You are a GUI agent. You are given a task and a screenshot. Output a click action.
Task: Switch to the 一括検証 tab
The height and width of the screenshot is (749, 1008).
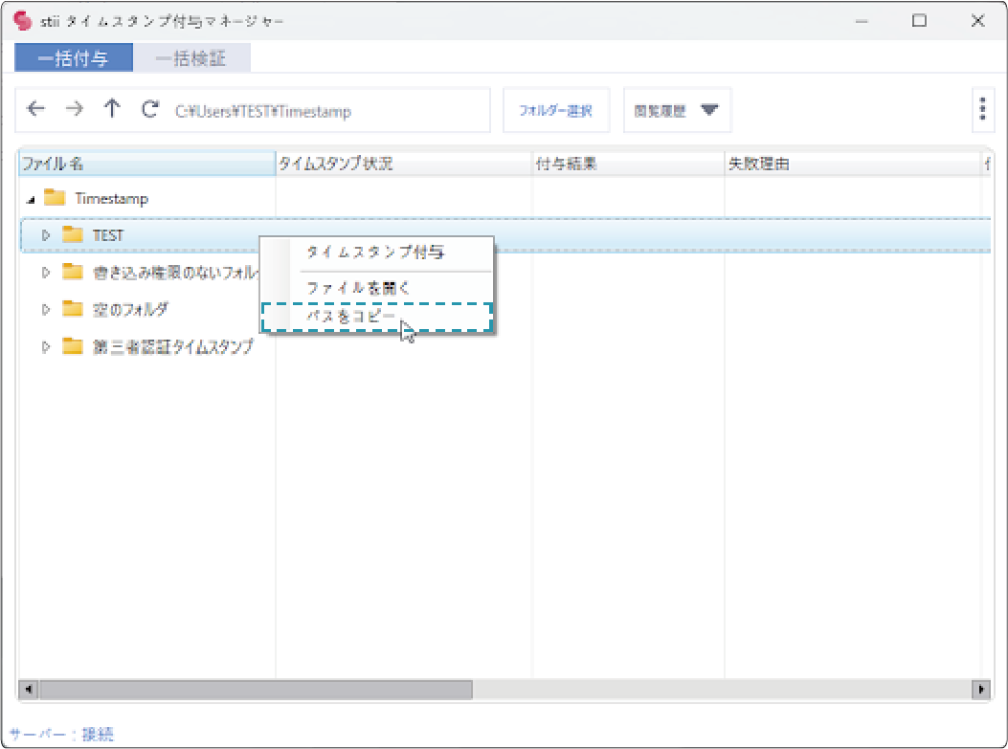coord(191,58)
